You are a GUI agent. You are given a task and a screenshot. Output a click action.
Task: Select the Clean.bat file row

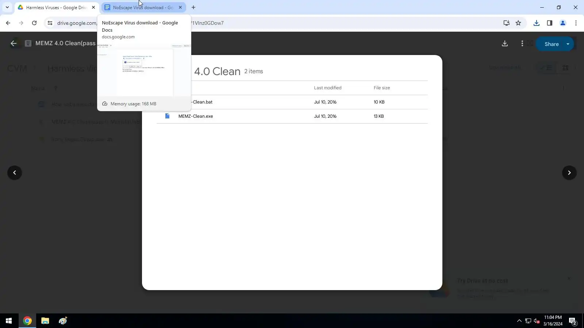coord(292,102)
